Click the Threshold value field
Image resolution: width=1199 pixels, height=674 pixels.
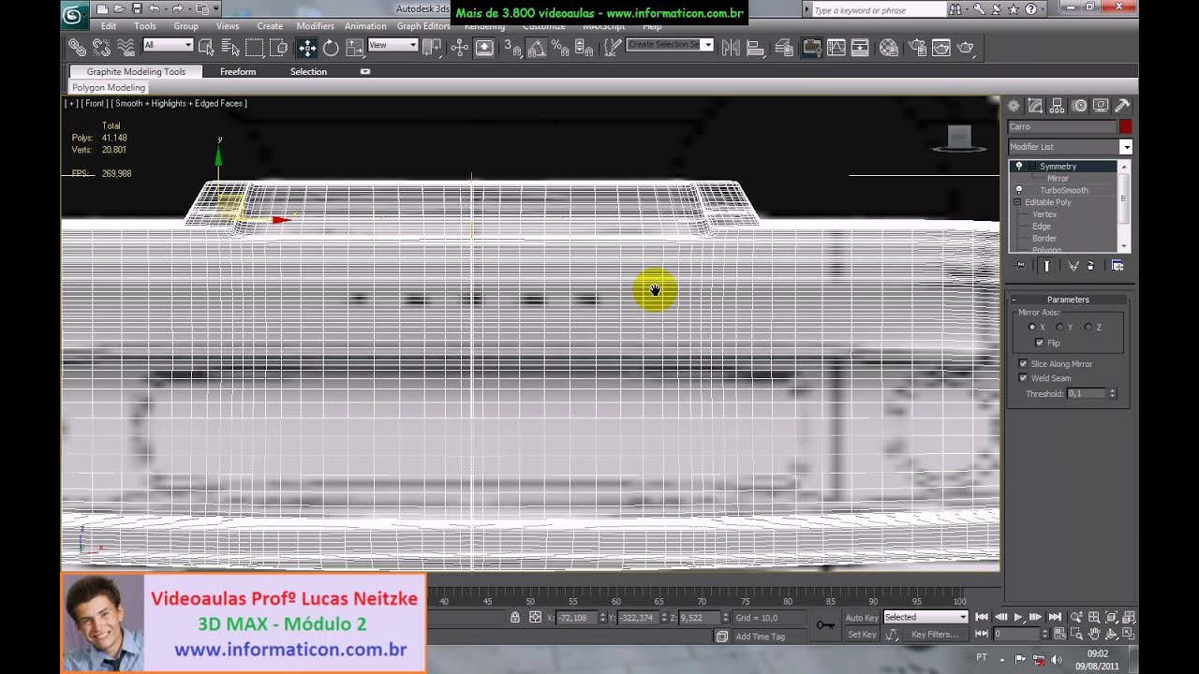(x=1088, y=394)
